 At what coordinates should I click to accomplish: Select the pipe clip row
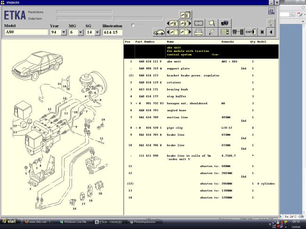pos(201,128)
